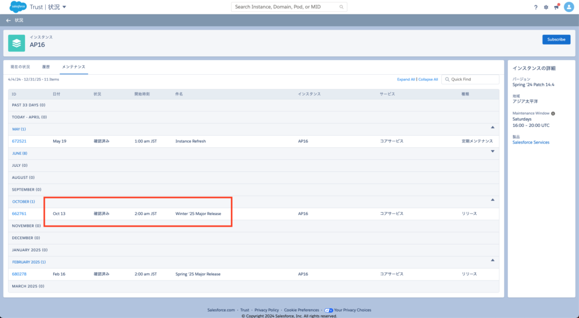Click the インスタンス column header
Image resolution: width=579 pixels, height=318 pixels.
[309, 94]
